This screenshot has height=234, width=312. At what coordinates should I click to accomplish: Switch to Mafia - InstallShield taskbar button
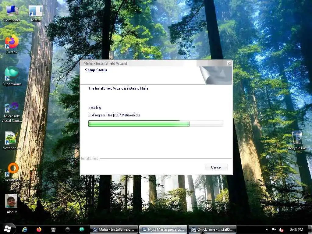(113, 229)
